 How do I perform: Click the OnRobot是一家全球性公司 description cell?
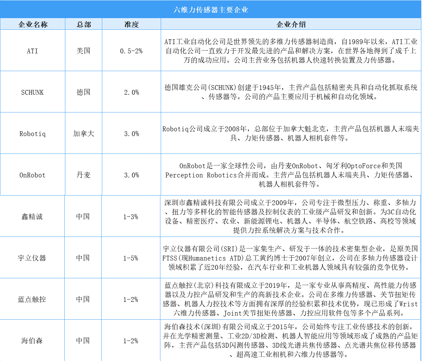(x=291, y=175)
